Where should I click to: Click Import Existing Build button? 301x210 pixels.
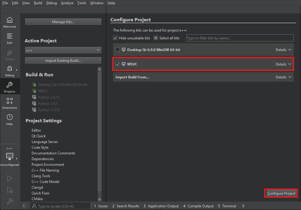(63, 60)
